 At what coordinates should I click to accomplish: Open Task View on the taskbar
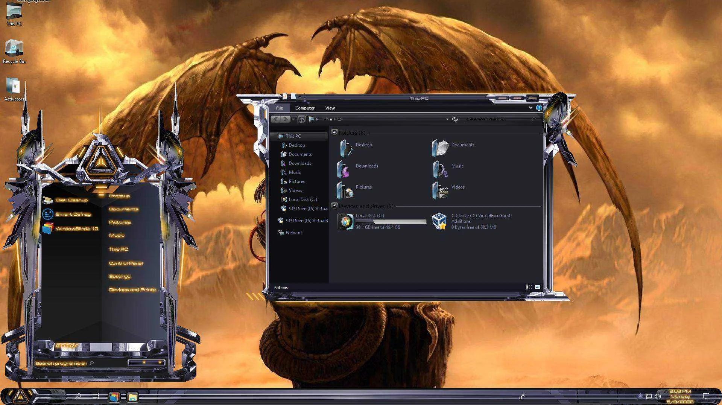pos(96,396)
